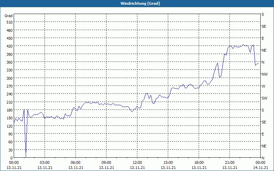
Task: Click the E compass label level with 90
Action: click(263, 134)
